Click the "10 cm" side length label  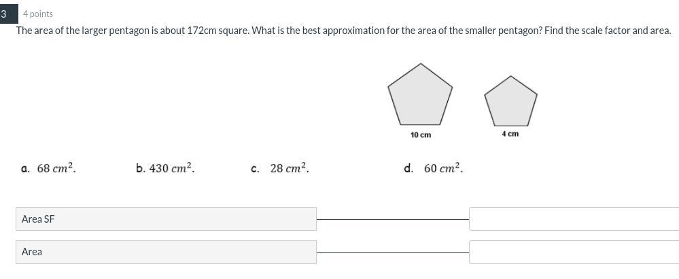point(421,135)
